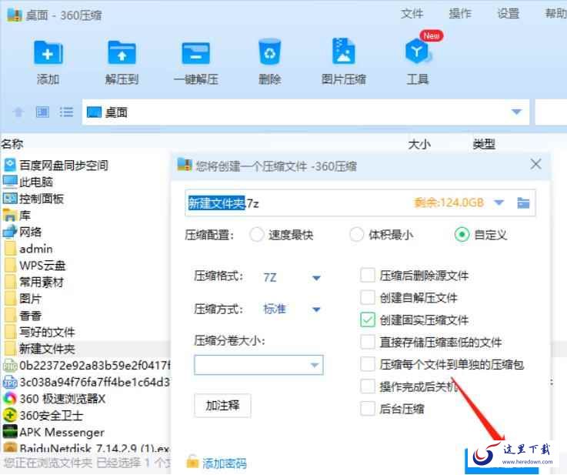The height and width of the screenshot is (475, 567).
Task: Switch to list view mode button
Action: pos(66,112)
